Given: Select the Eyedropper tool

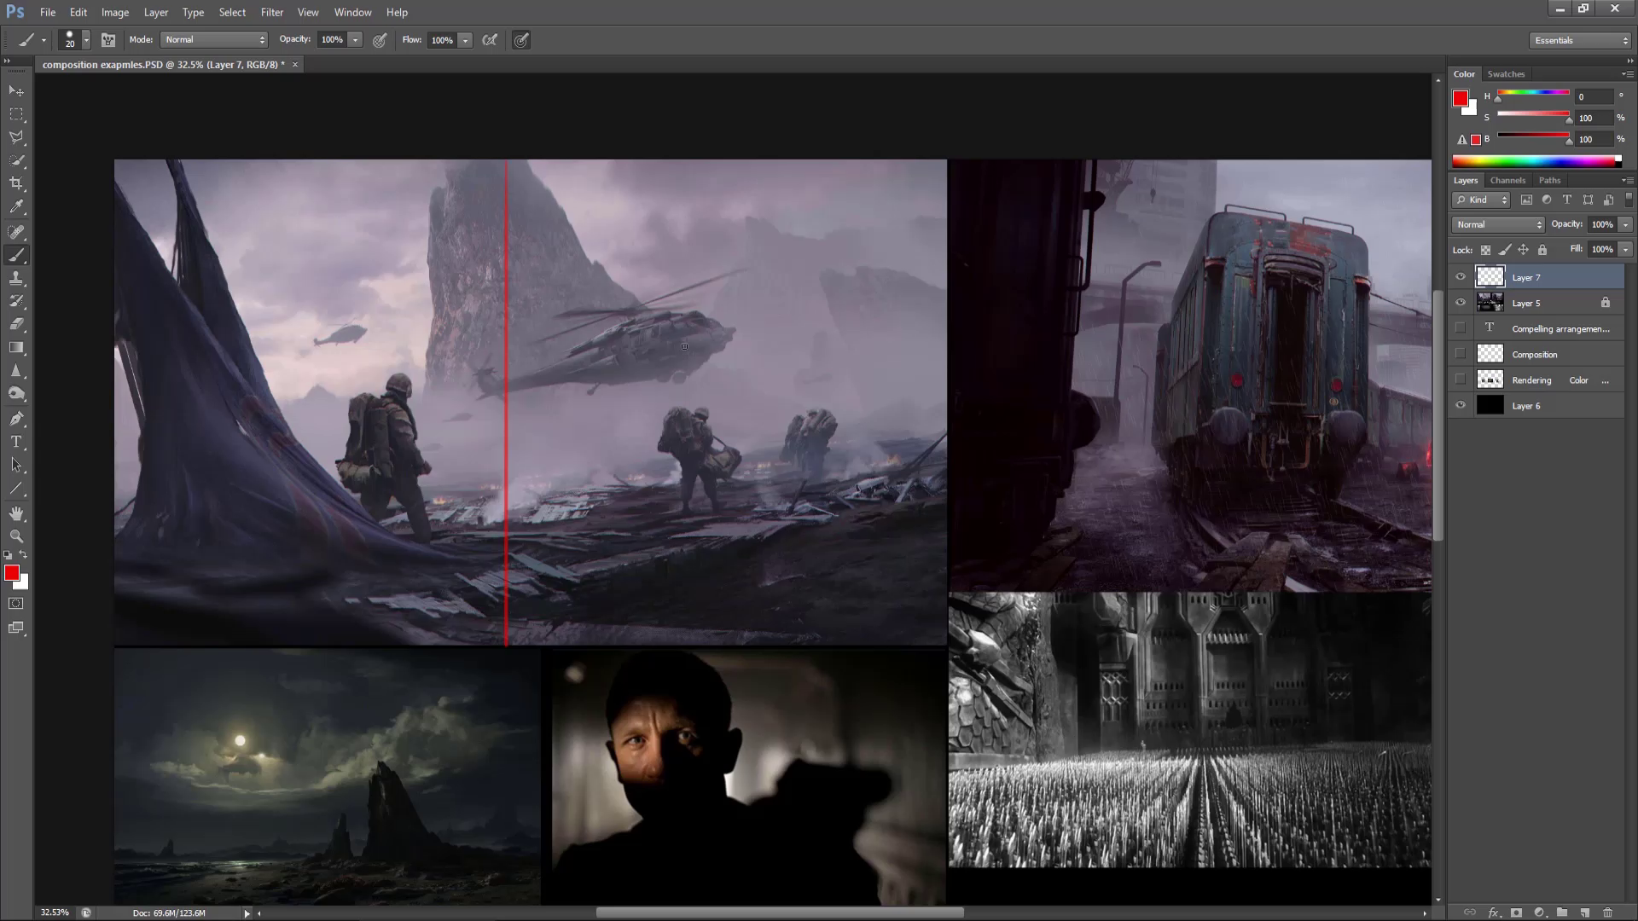Looking at the screenshot, I should (16, 206).
